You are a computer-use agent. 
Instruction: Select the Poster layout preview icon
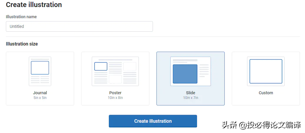point(115,71)
